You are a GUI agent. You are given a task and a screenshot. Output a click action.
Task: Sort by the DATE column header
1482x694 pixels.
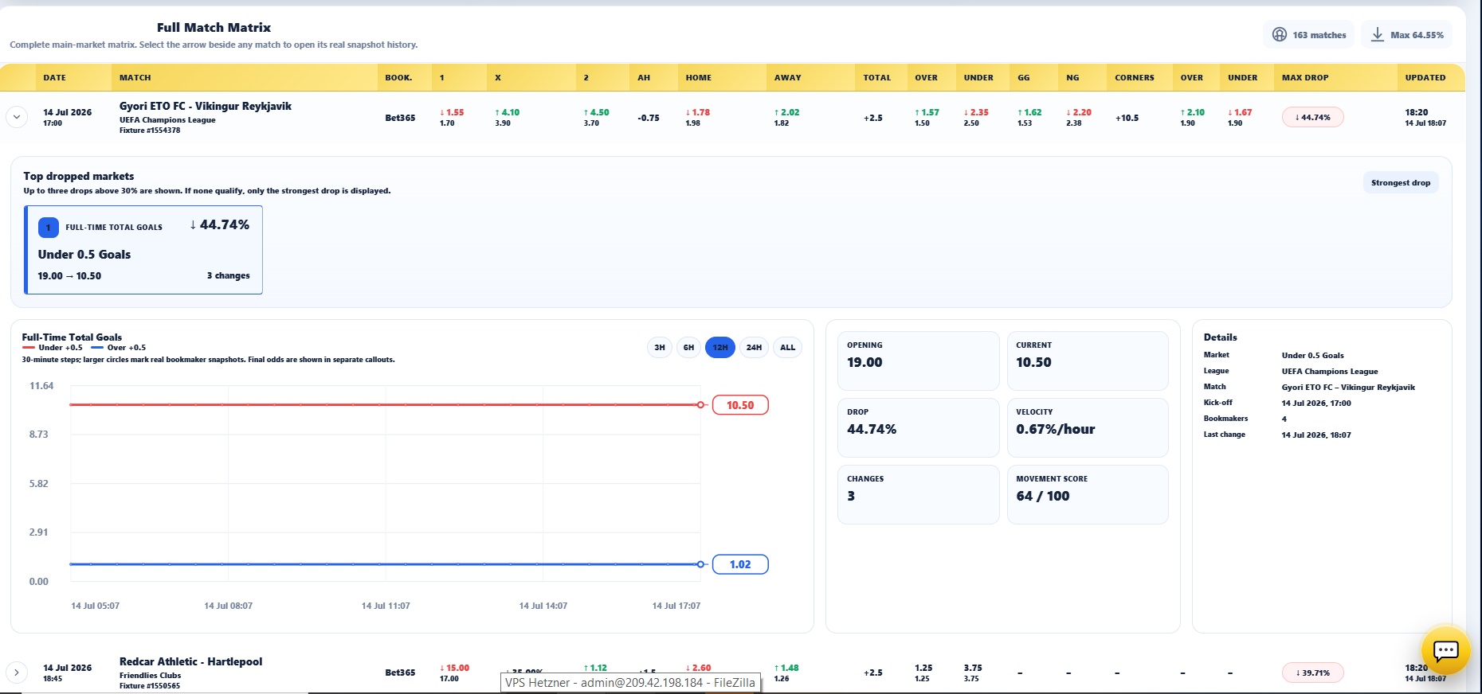(54, 78)
